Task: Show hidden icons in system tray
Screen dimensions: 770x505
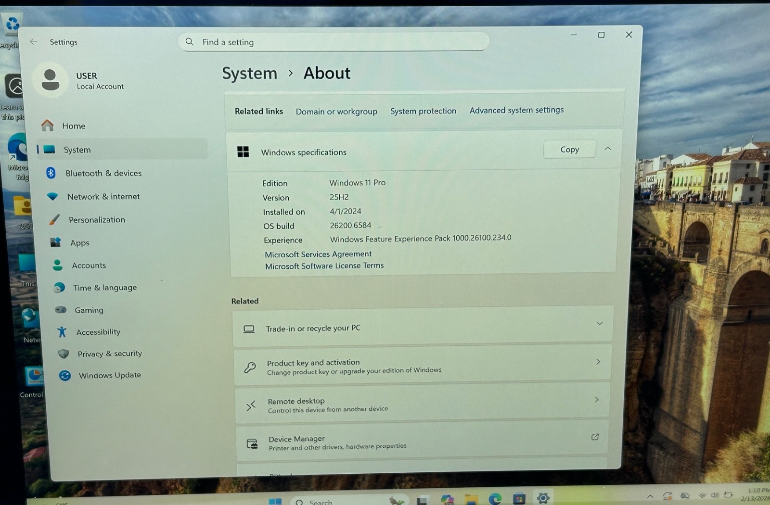Action: [650, 496]
